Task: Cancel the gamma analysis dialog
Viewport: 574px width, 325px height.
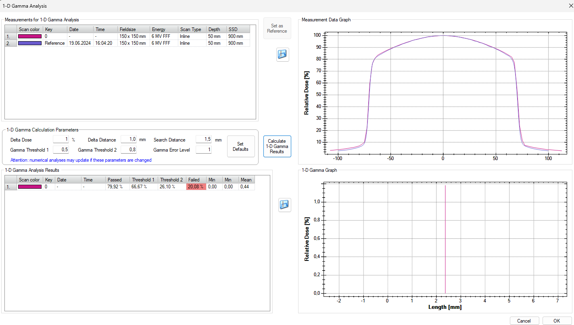Action: [524, 321]
